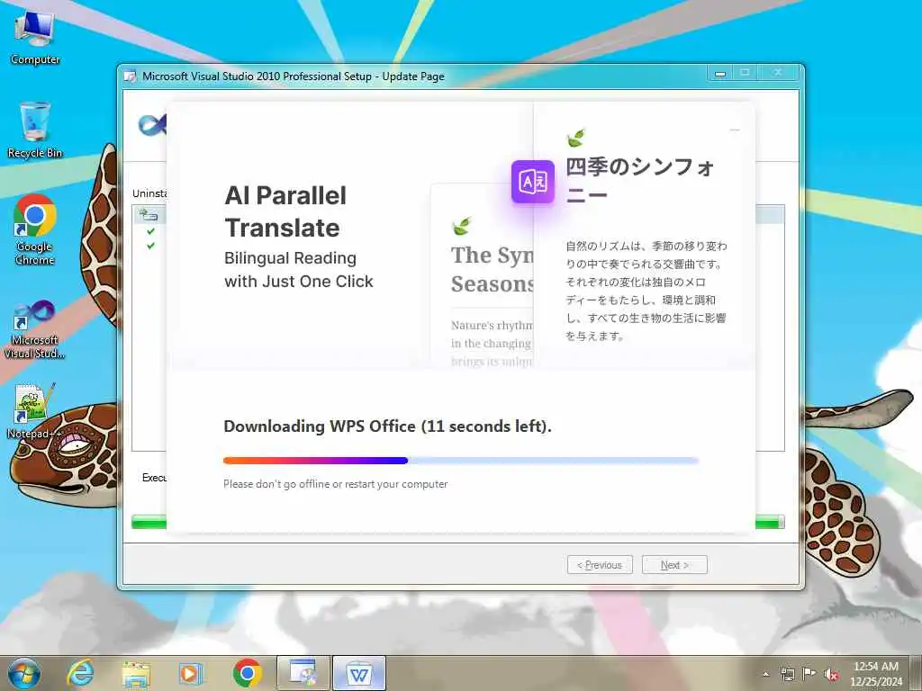Open Chrome from the taskbar

pos(247,673)
